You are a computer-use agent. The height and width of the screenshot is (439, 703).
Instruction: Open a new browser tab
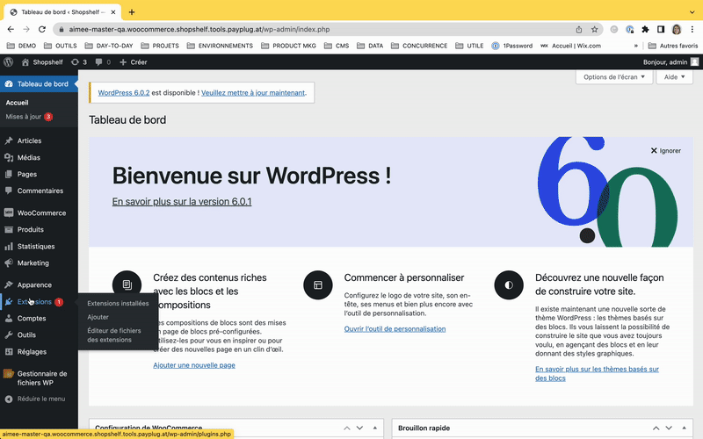pos(132,12)
